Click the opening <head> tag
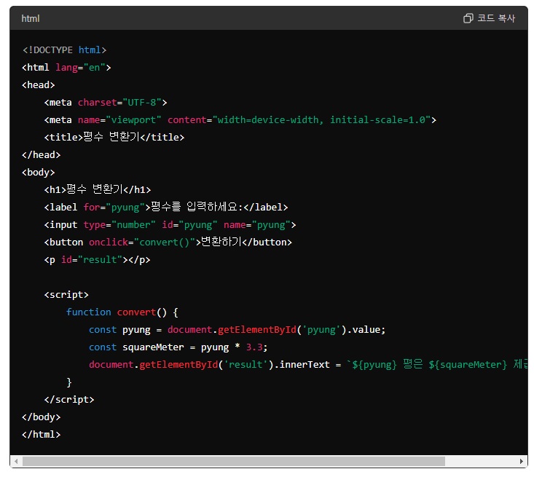Viewport: 534px width, 477px height. (x=38, y=84)
